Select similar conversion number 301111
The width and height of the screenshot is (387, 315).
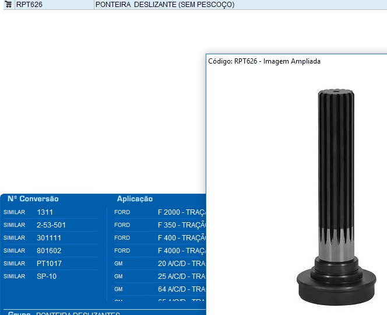(49, 238)
